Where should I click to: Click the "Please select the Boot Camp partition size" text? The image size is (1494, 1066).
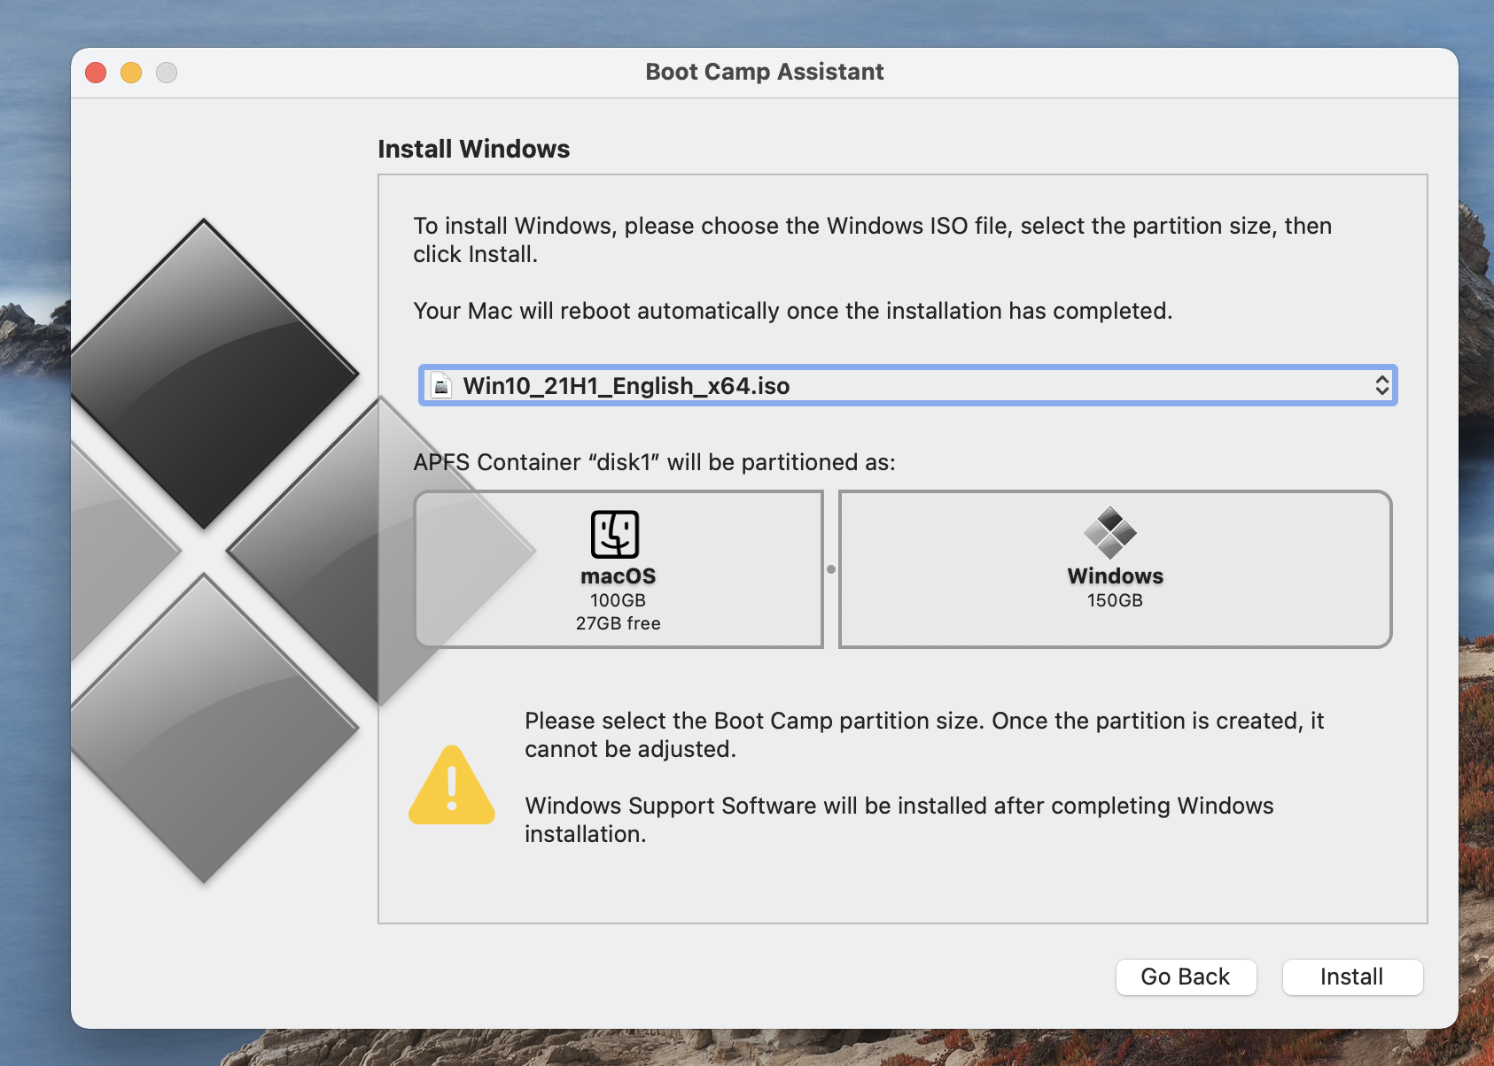[924, 735]
